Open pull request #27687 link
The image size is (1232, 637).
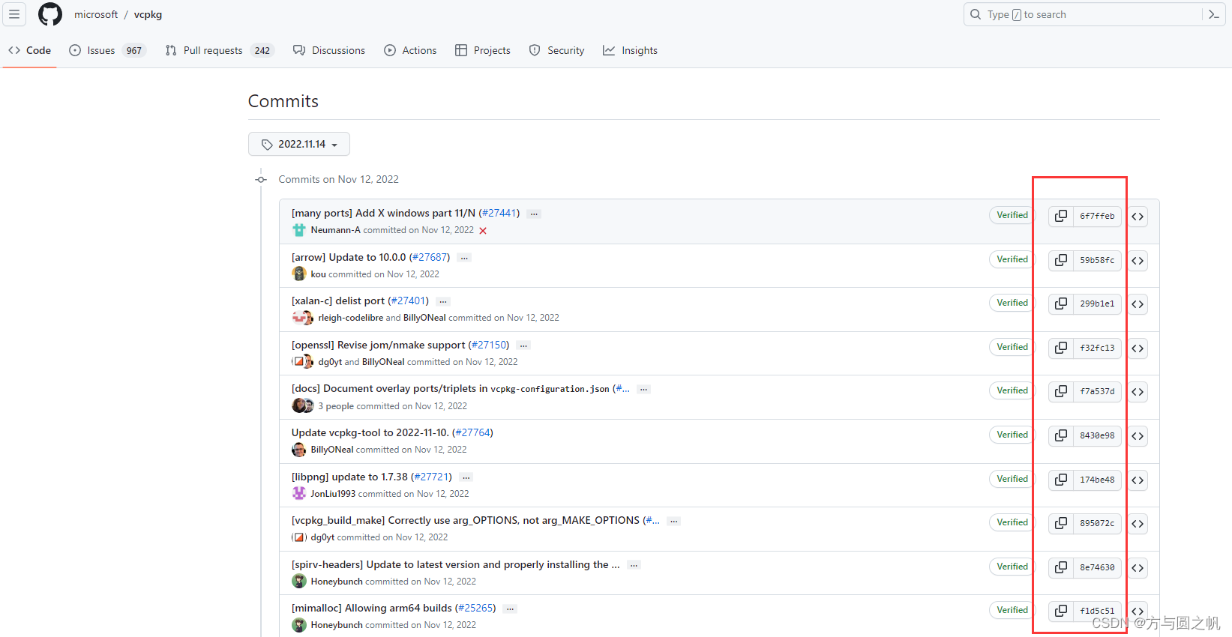[x=430, y=257]
